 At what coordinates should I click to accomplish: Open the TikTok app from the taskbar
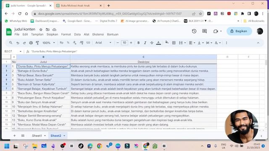pyautogui.click(x=81, y=146)
